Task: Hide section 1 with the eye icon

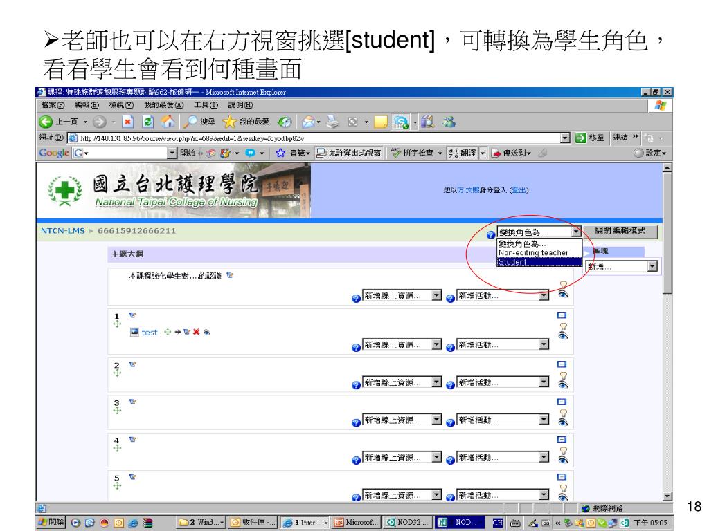Action: 563,335
